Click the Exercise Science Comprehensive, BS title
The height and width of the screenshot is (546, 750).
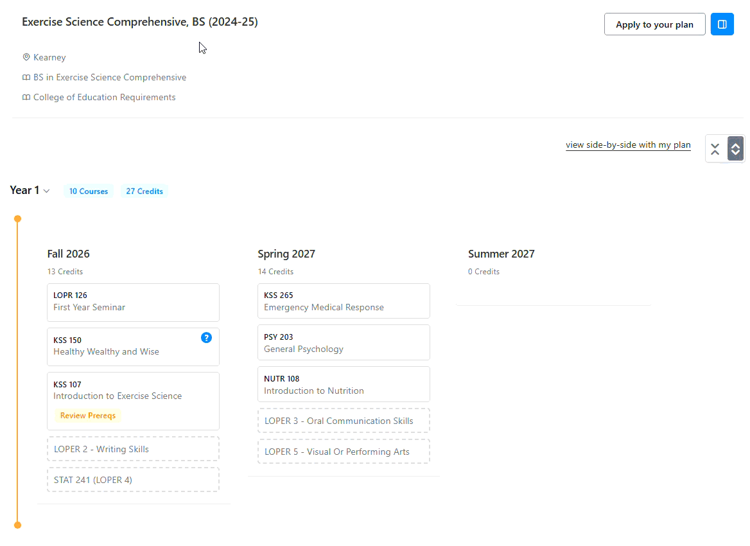tap(140, 22)
